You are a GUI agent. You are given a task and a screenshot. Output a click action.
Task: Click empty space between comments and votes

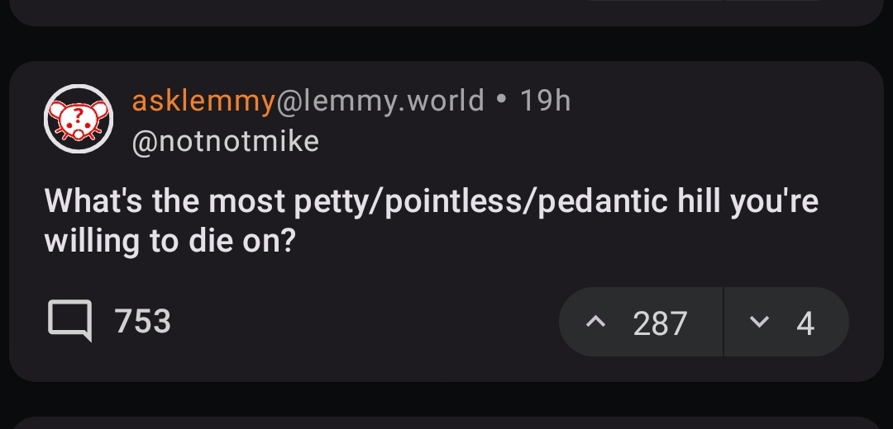364,322
